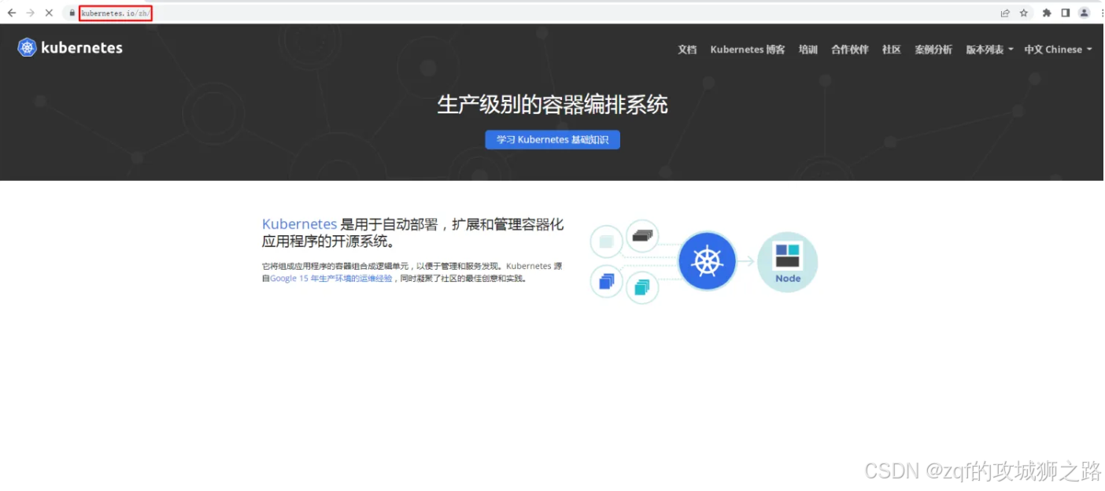This screenshot has height=491, width=1105.
Task: Click the padlock site info icon
Action: click(x=72, y=13)
